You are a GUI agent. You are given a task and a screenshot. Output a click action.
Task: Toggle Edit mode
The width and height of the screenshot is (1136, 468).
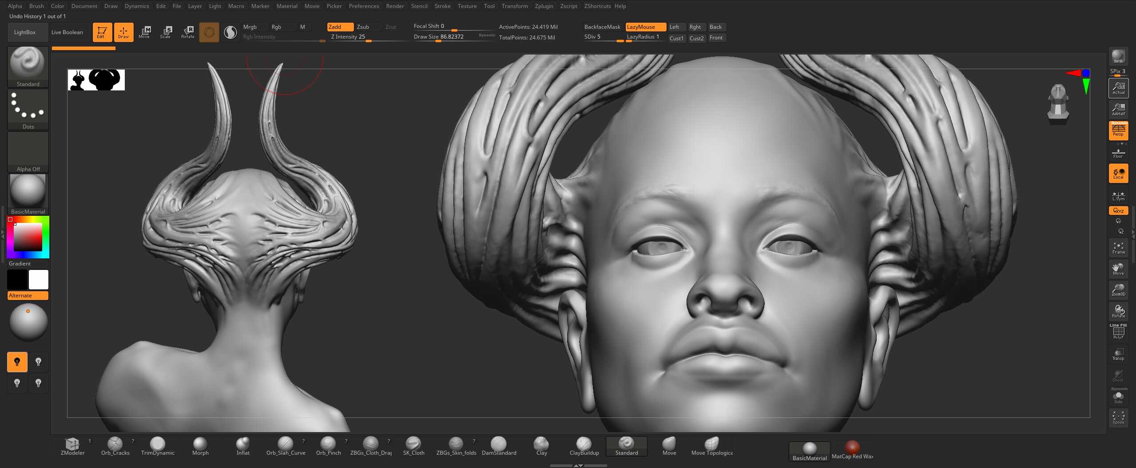point(102,32)
